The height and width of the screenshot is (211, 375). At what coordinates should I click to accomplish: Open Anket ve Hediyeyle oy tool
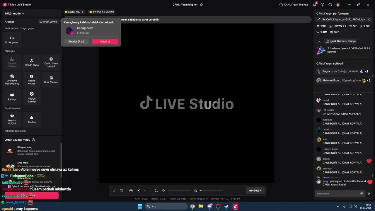(x=12, y=79)
